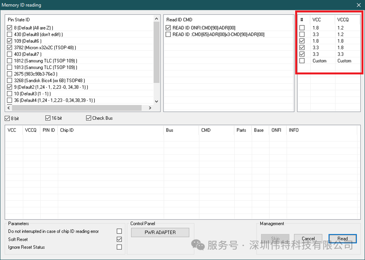
Task: Check the 430 (Default8) pin state
Action: point(10,34)
